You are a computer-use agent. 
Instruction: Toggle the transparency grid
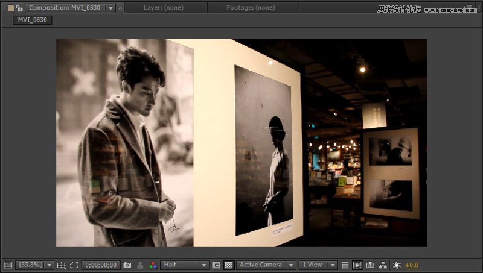pyautogui.click(x=229, y=265)
